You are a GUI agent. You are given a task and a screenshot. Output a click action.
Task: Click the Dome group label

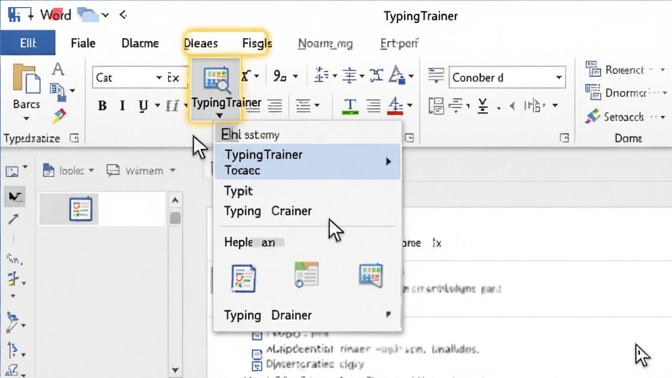pyautogui.click(x=628, y=138)
